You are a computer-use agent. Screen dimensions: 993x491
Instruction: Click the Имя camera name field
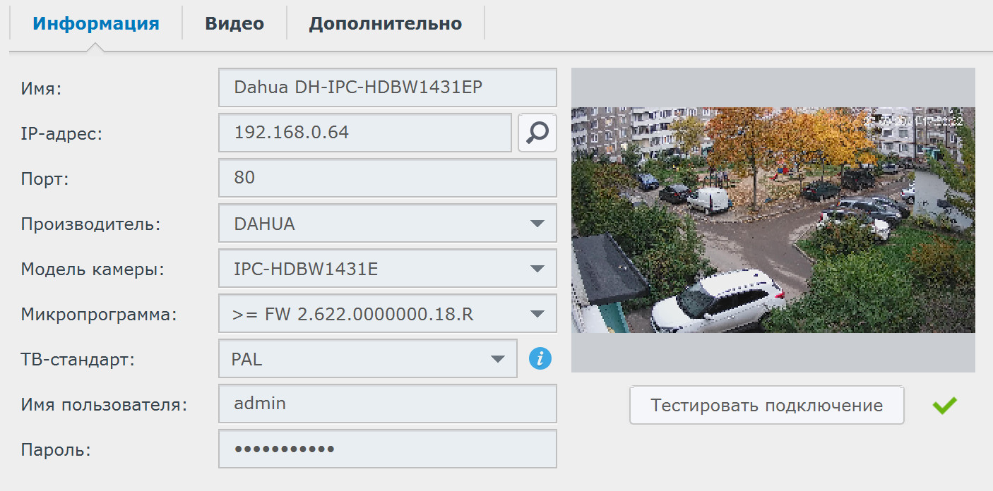click(387, 87)
